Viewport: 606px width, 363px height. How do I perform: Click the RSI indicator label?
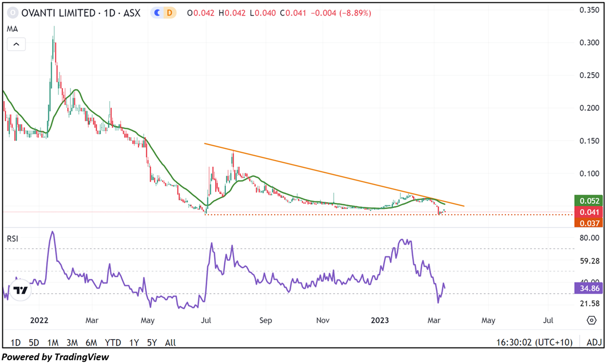click(x=12, y=238)
